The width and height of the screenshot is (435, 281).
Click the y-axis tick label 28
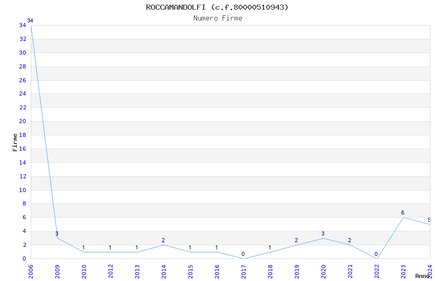point(23,66)
